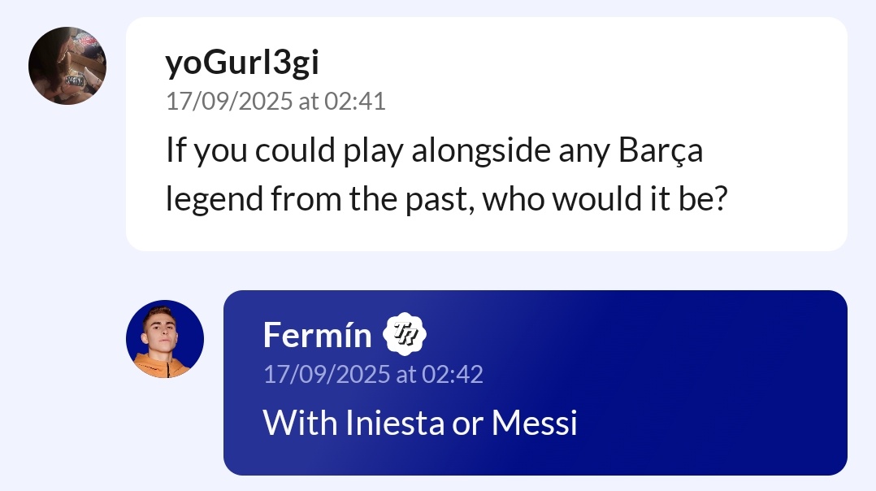This screenshot has height=491, width=876.
Task: Click the yoGurl3gi username
Action: click(x=242, y=63)
